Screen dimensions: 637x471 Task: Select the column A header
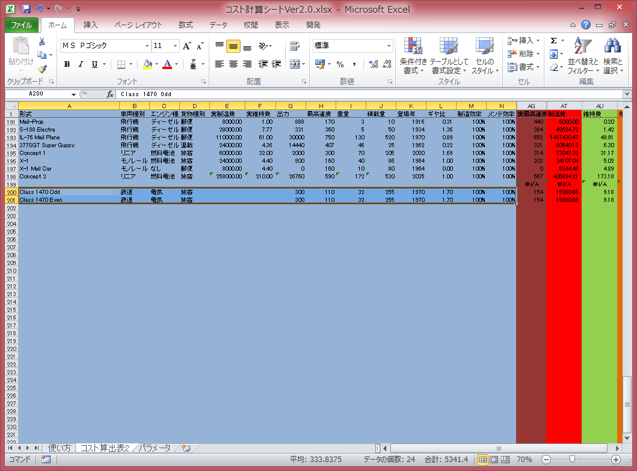pos(69,106)
